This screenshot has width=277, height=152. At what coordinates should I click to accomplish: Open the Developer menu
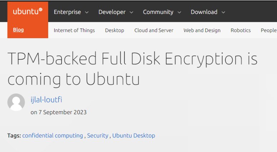coord(112,12)
